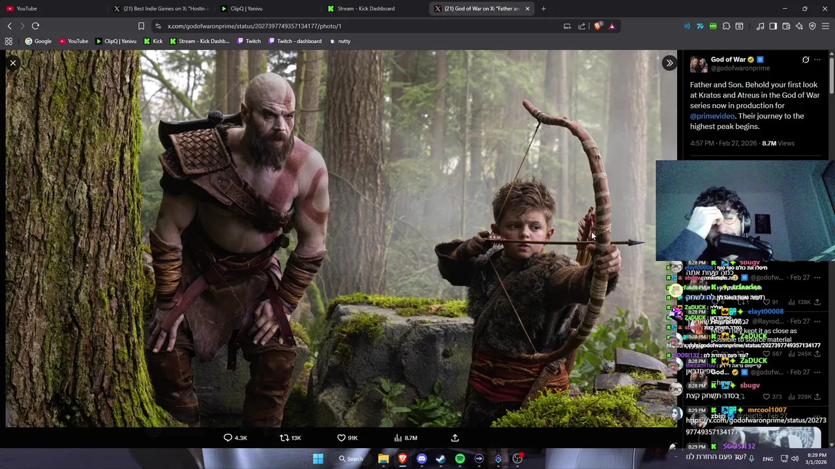Image resolution: width=835 pixels, height=469 pixels.
Task: Click the site settings icon left of URL
Action: pos(158,26)
